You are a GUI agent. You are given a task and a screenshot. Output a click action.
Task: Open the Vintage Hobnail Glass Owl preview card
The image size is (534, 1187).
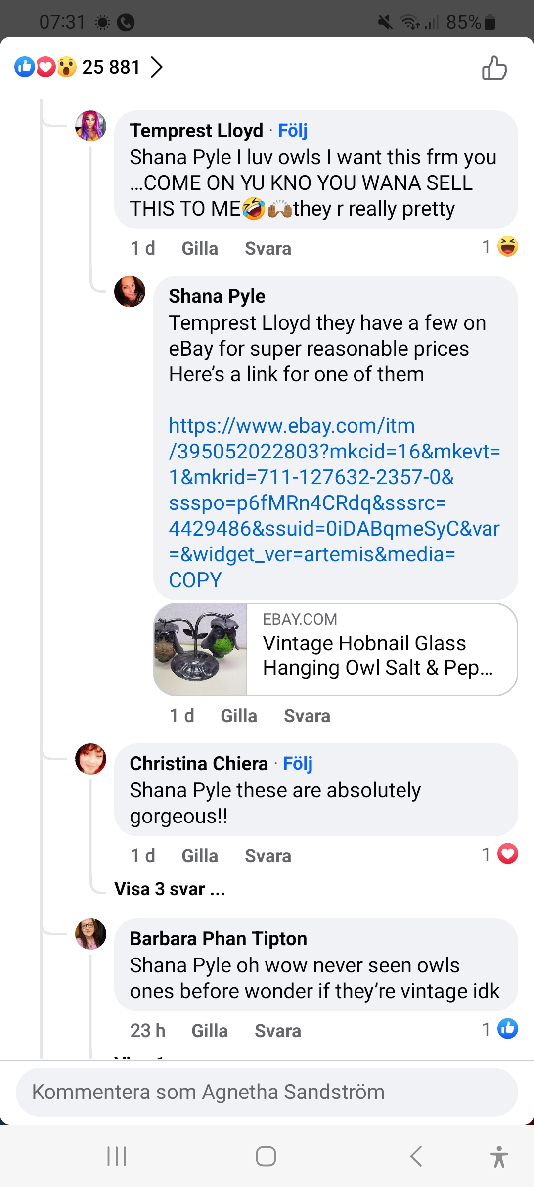[335, 649]
